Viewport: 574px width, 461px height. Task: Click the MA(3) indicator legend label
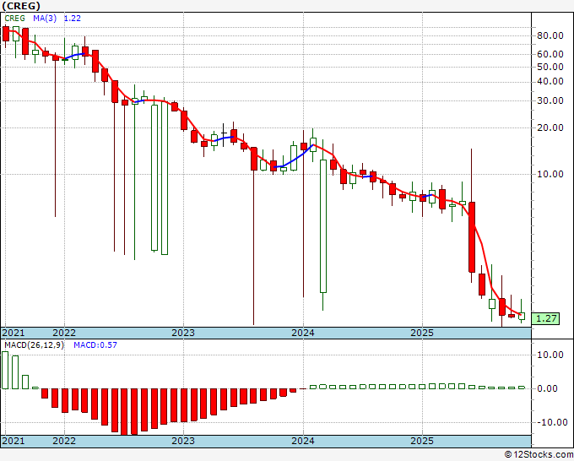45,19
